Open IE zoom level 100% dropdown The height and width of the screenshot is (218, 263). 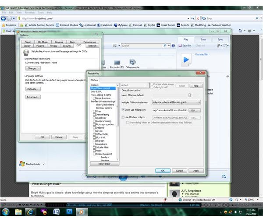(258, 200)
